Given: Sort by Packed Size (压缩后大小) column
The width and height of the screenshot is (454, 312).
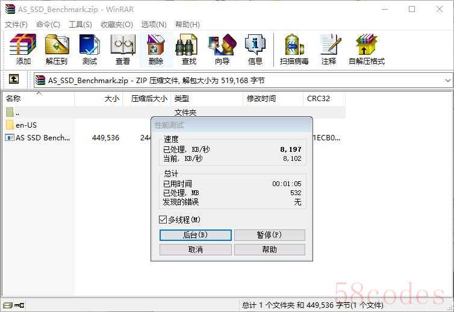Looking at the screenshot, I should tap(147, 99).
